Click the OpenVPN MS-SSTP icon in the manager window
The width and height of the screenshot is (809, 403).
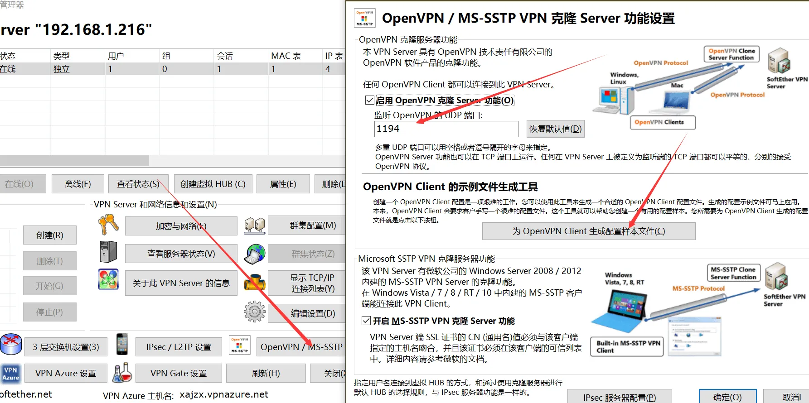coord(239,345)
